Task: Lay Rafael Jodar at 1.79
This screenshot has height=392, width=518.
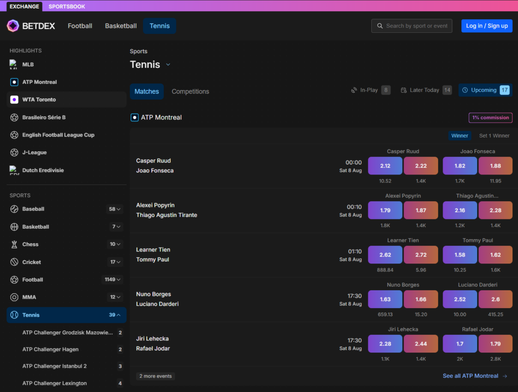Action: [495, 344]
